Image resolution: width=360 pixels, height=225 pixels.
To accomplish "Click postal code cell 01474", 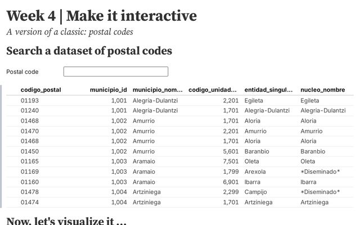I will coord(29,202).
